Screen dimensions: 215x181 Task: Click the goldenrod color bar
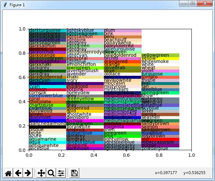click(x=85, y=108)
